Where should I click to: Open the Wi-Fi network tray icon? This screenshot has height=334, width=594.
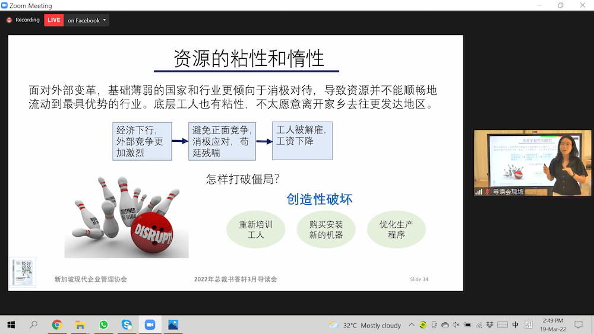click(479, 325)
